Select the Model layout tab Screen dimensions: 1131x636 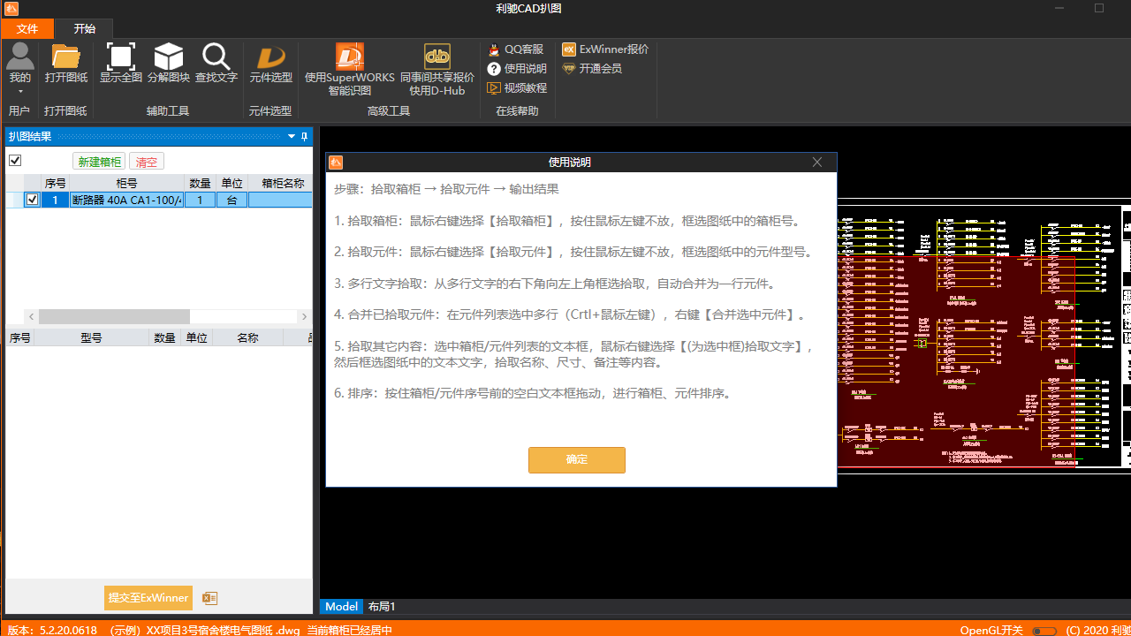[x=342, y=607]
